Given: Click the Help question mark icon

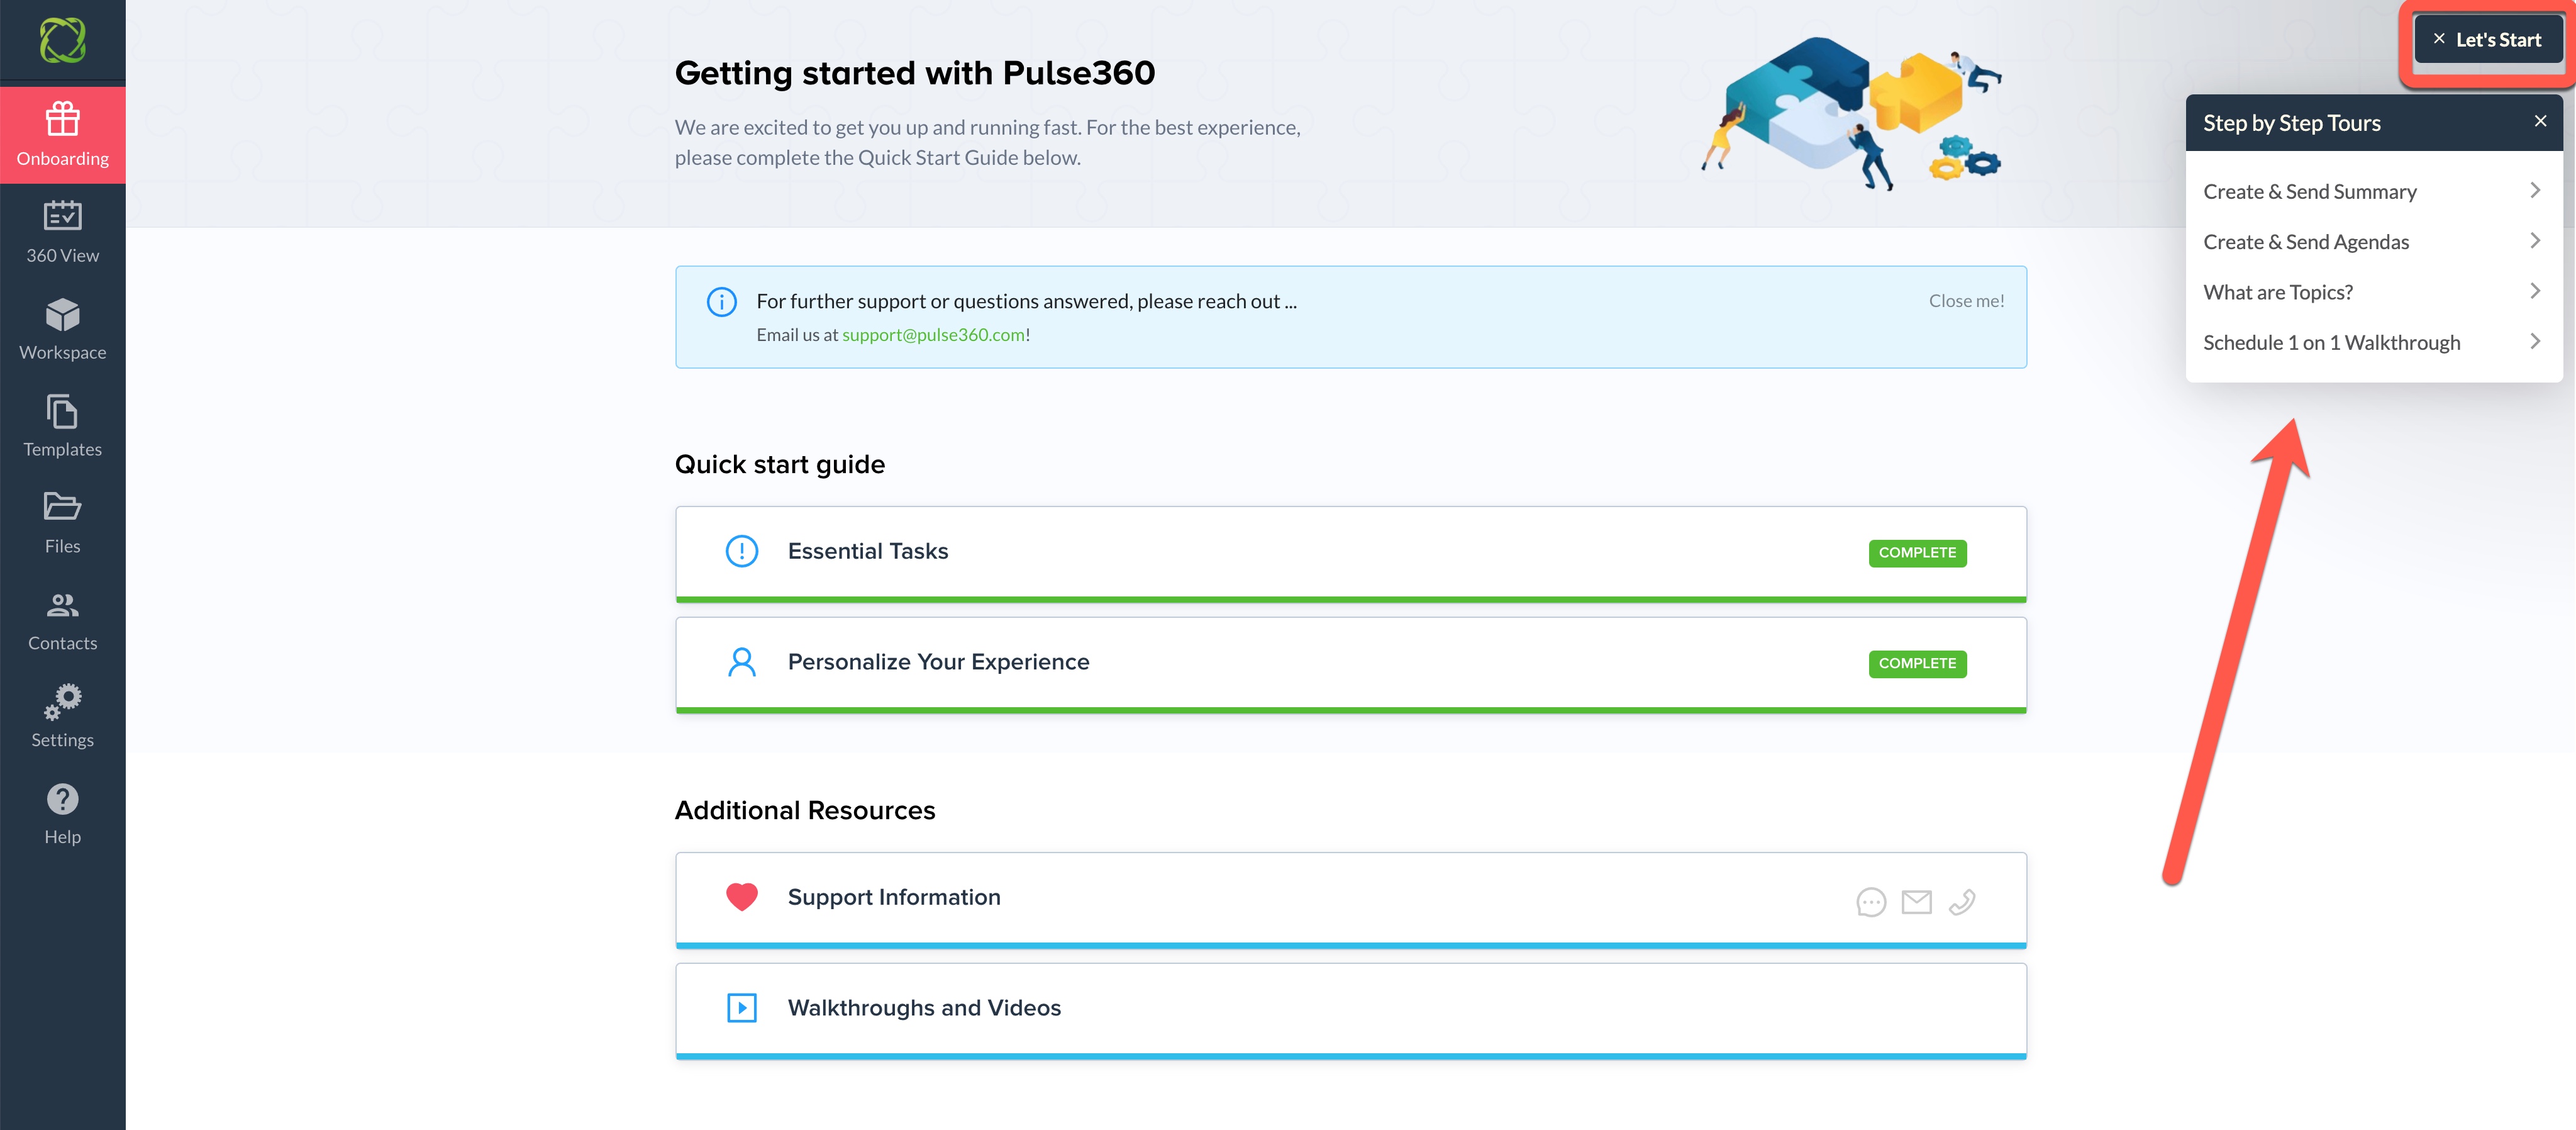Looking at the screenshot, I should click(62, 799).
